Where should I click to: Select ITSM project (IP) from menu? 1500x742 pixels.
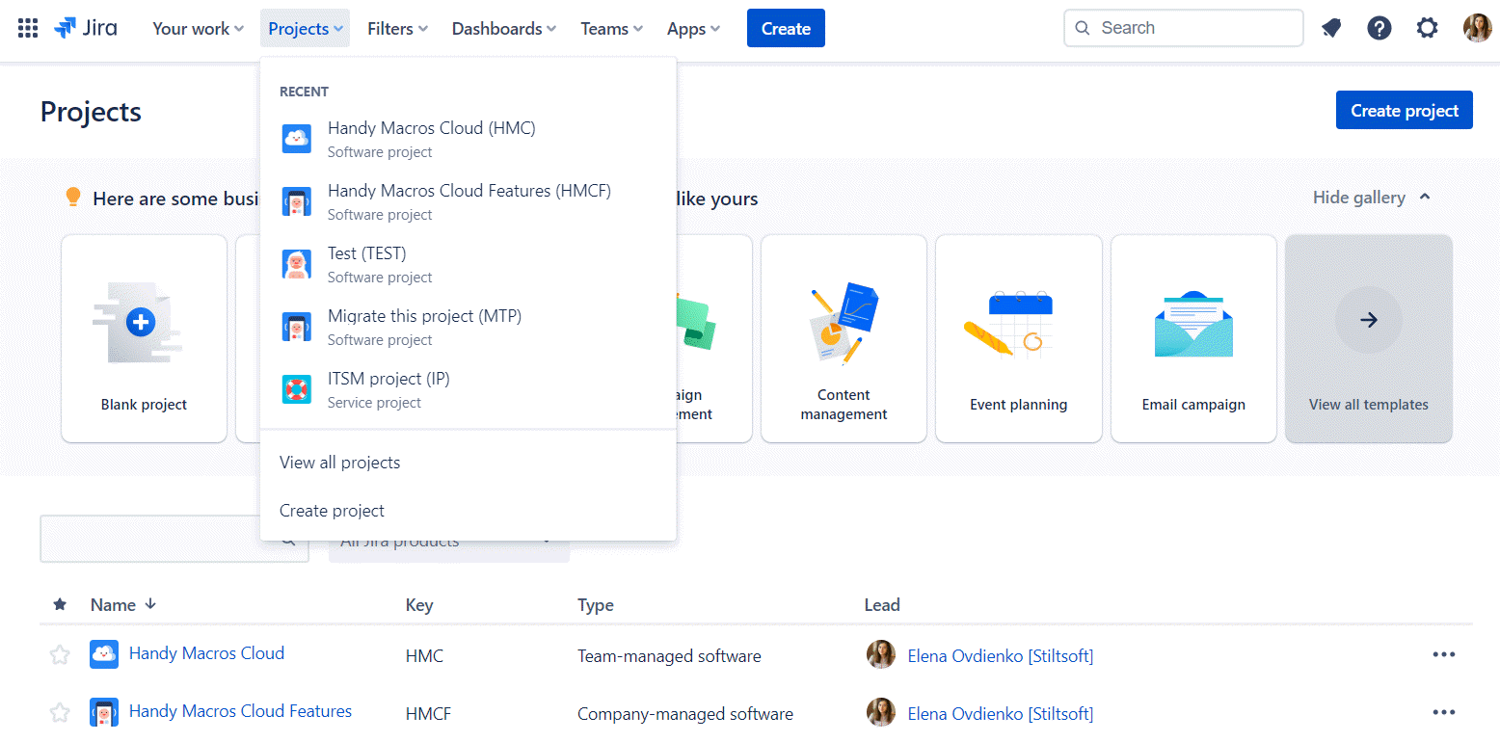coord(469,389)
